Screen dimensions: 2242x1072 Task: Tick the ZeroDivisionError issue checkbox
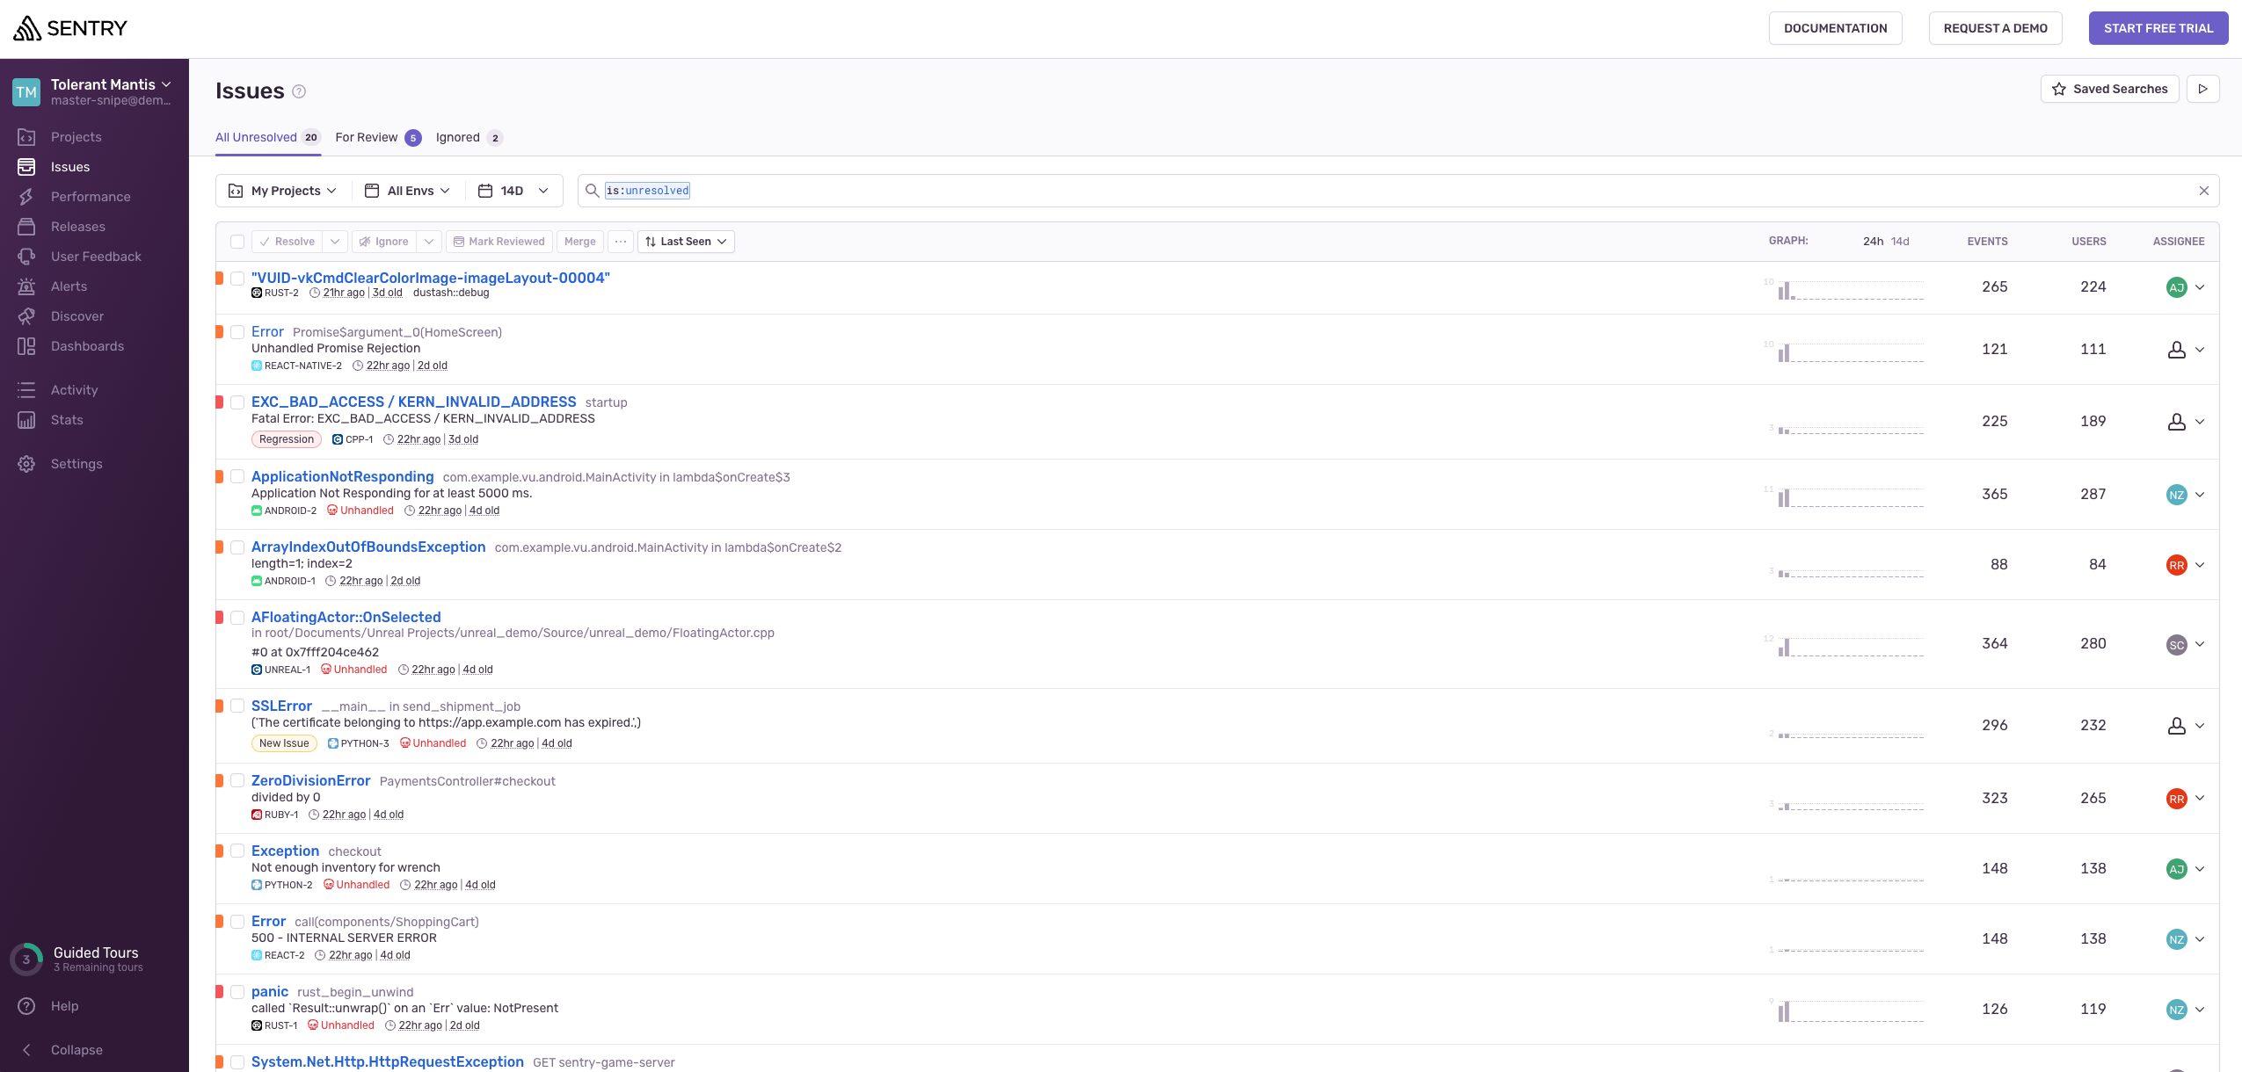(x=237, y=780)
